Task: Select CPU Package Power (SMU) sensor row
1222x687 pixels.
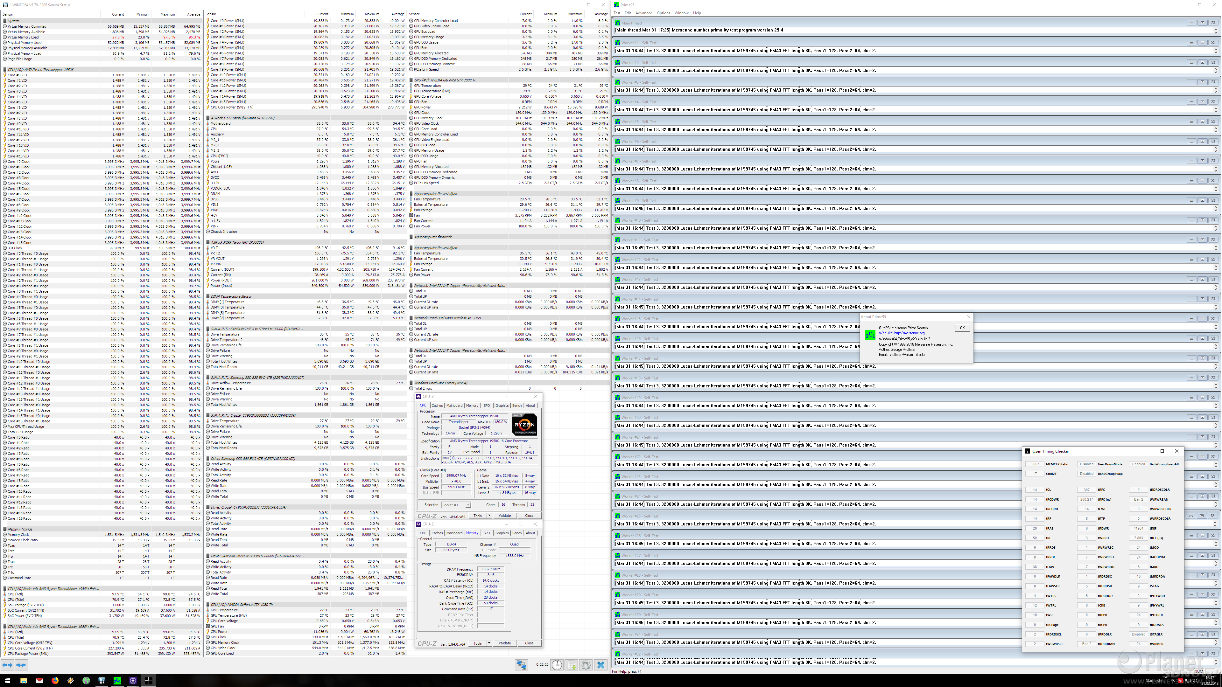Action: [x=102, y=653]
